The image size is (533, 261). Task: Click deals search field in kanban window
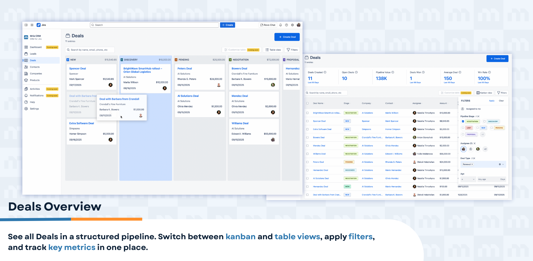90,50
